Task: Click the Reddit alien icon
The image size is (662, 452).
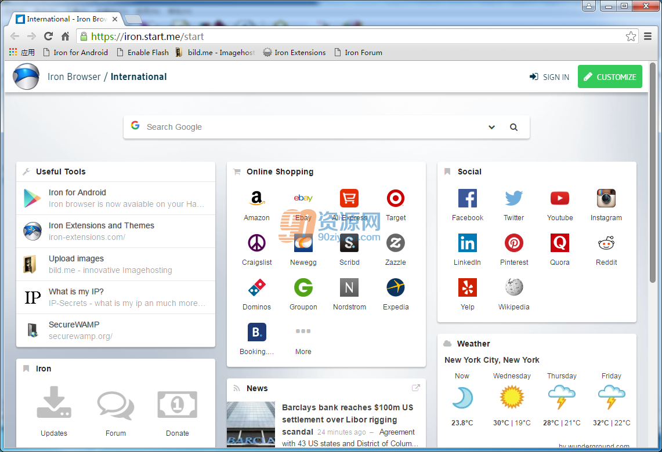Action: click(x=606, y=243)
